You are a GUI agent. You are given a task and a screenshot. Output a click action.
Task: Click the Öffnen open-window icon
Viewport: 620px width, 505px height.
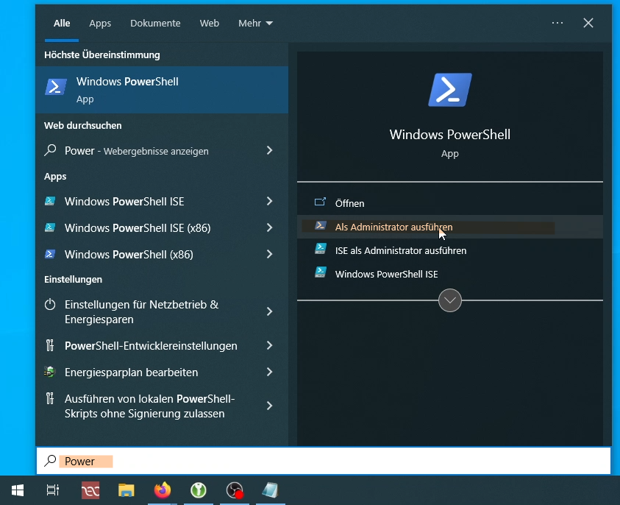320,202
